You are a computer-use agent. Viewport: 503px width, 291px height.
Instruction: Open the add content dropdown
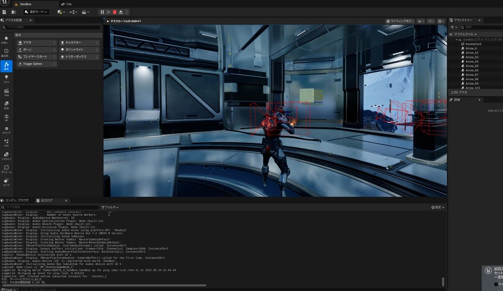click(x=61, y=12)
